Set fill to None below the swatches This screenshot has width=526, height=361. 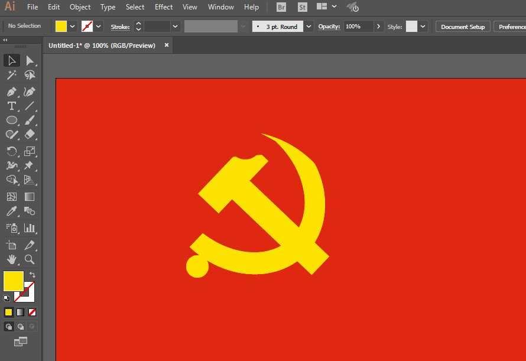click(31, 311)
